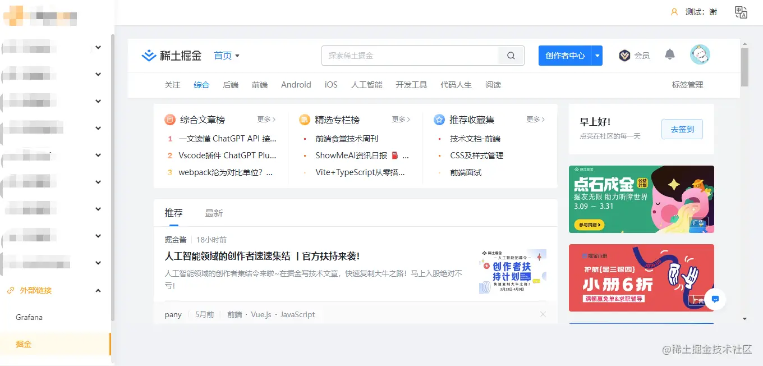Open the notification bell
Screen dimensions: 763x366
pos(669,54)
